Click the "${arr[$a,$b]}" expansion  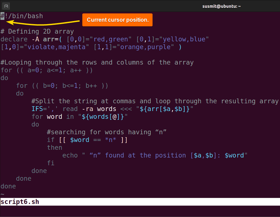[165, 109]
